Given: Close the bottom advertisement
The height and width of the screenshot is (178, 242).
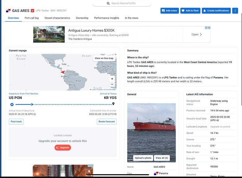Looking at the screenshot, I should 92,166.
